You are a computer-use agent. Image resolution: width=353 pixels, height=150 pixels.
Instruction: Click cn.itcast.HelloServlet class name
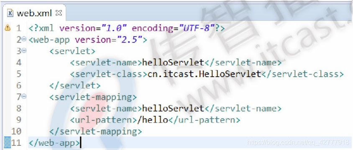pyautogui.click(x=204, y=74)
